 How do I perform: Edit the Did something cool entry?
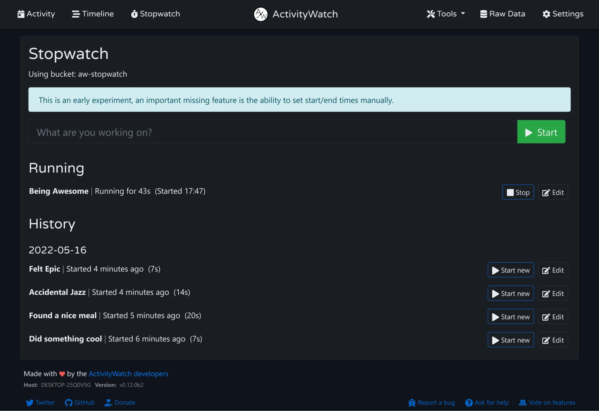(x=553, y=340)
